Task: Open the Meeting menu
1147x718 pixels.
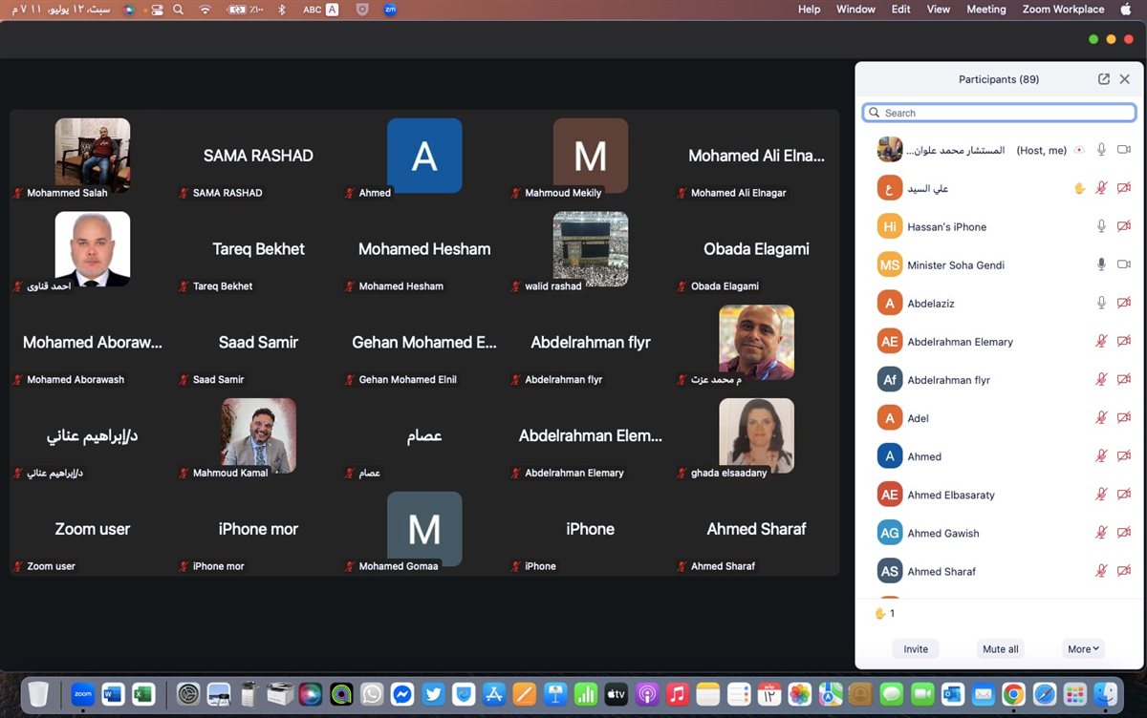Action: pos(986,10)
